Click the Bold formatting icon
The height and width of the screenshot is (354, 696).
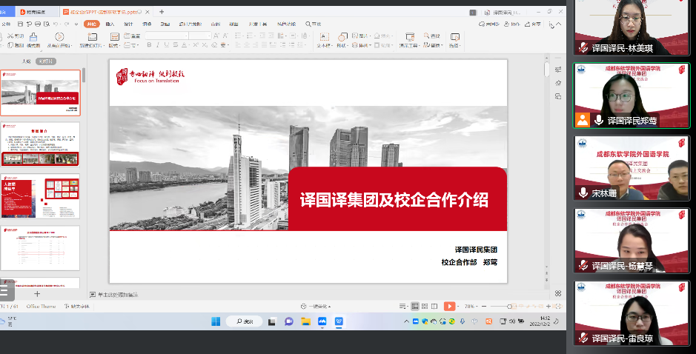point(148,45)
